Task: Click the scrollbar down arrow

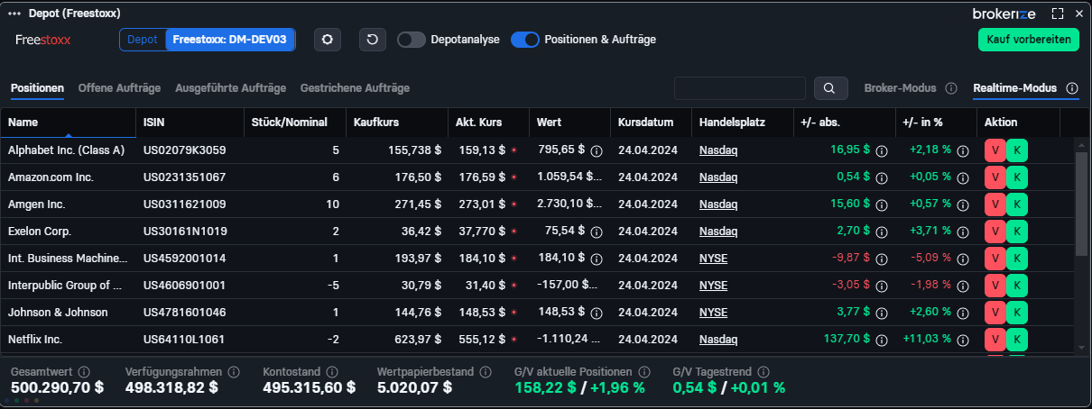Action: pyautogui.click(x=1081, y=347)
